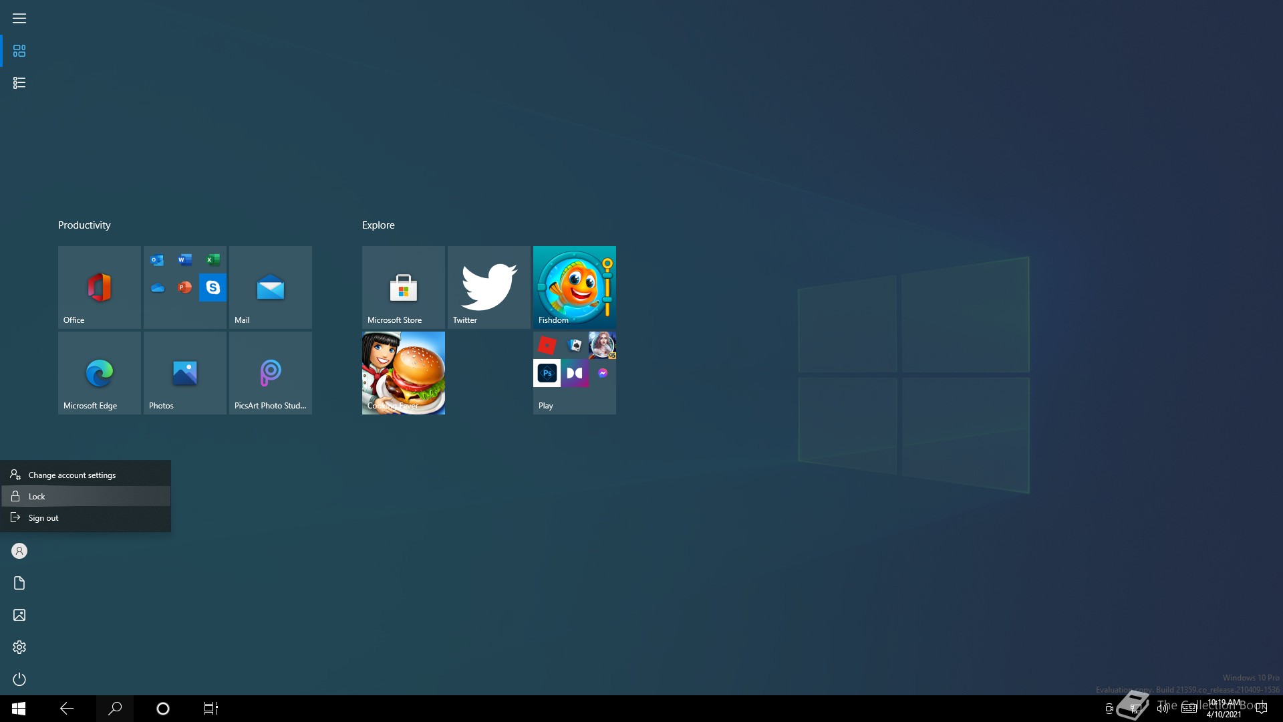The width and height of the screenshot is (1283, 722).
Task: Open the touch keyboard tray icon
Action: point(1189,709)
